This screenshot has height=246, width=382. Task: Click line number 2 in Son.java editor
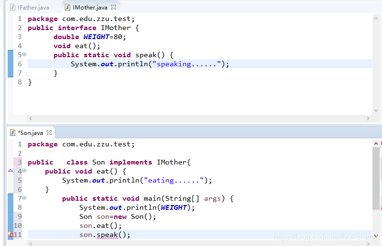[x=20, y=153]
